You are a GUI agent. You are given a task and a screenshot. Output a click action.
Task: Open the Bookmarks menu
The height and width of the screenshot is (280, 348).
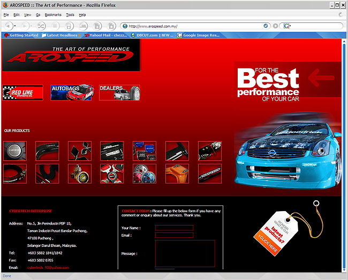coord(53,14)
